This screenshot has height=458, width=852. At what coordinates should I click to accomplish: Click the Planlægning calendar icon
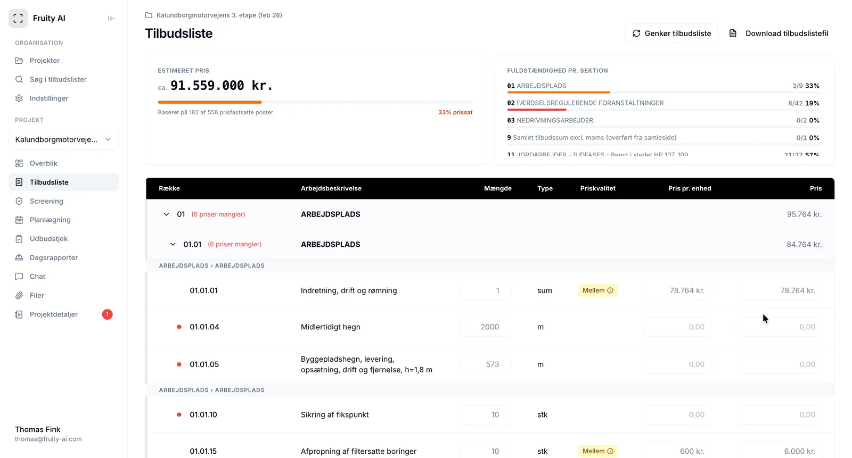coord(19,220)
